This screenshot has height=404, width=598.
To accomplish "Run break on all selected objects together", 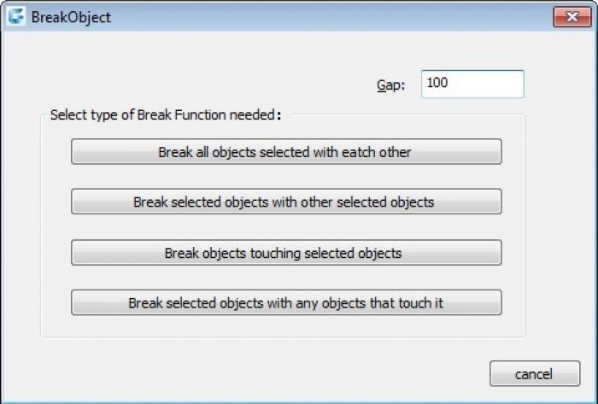I will tap(286, 152).
